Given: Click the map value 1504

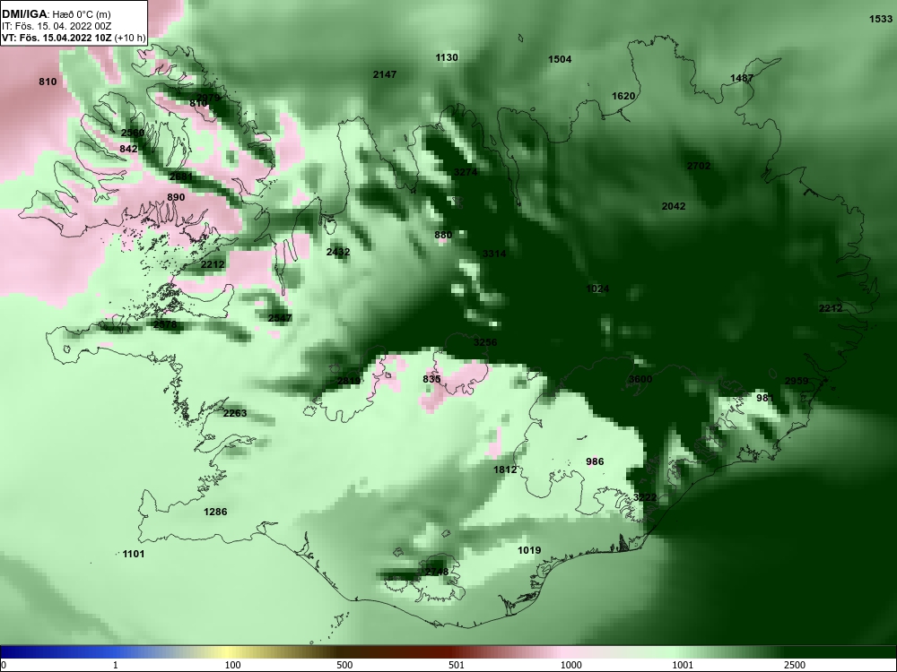Looking at the screenshot, I should pos(560,59).
